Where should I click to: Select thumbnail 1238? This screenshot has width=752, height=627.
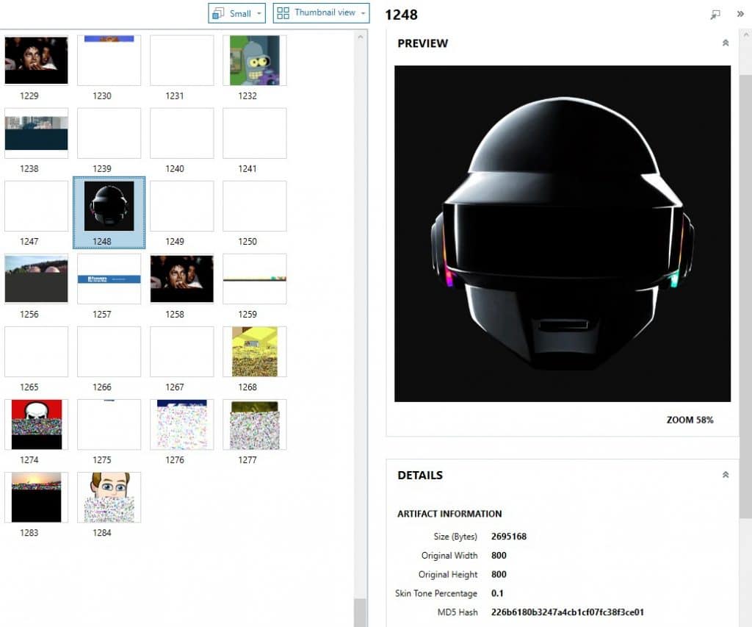pos(37,133)
